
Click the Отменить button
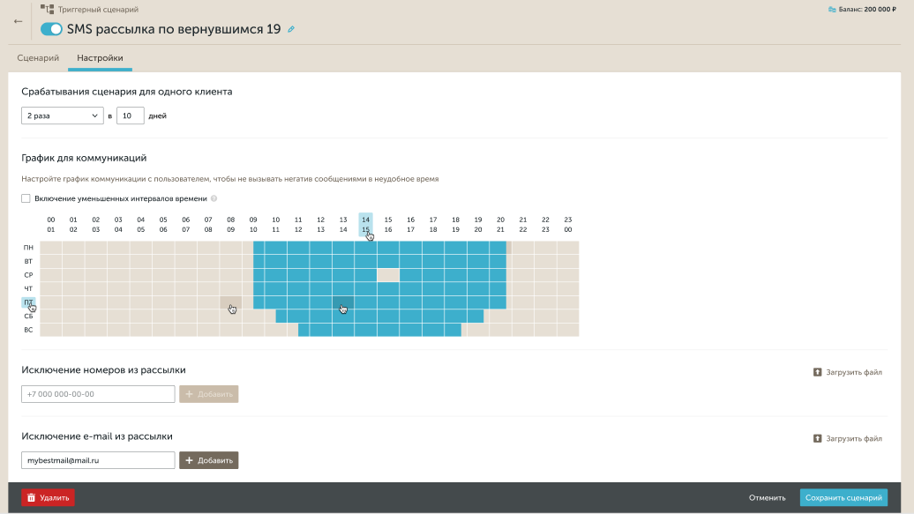767,498
